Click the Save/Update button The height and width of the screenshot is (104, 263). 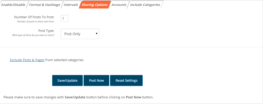point(67,81)
